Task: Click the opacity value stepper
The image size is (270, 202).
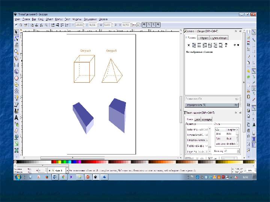Action: tap(240, 105)
